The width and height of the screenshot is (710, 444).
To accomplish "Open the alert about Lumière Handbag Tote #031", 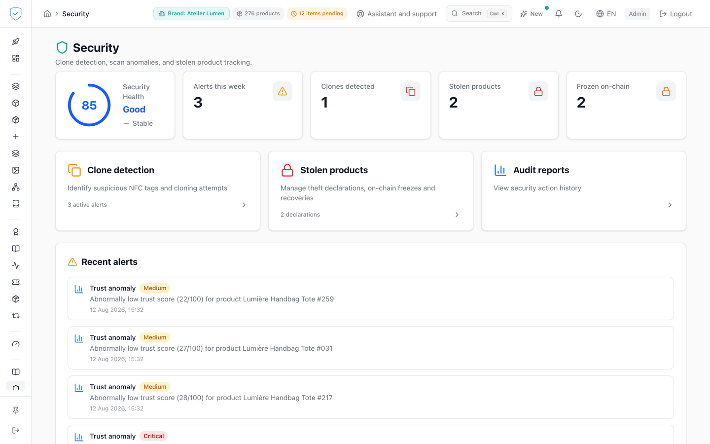I will pyautogui.click(x=371, y=348).
